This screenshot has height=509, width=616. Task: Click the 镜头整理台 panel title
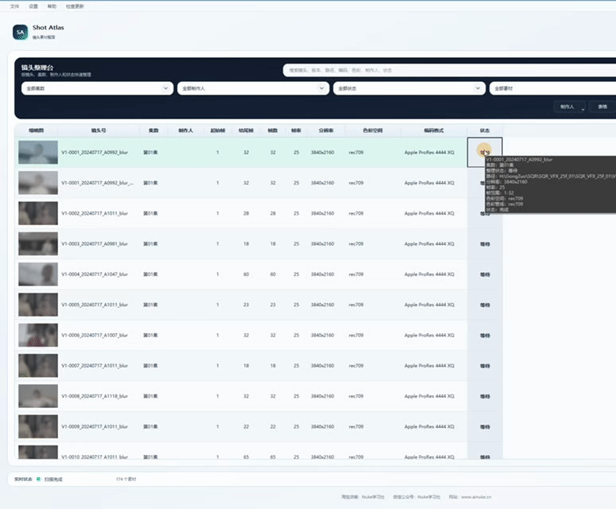(37, 68)
